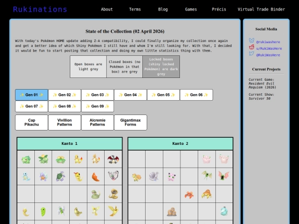The height and width of the screenshot is (224, 299).
Task: Open the @RukiWasHere Twitter link
Action: click(268, 55)
